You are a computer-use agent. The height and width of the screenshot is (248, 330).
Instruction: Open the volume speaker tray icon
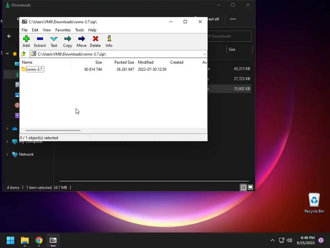pos(290,240)
